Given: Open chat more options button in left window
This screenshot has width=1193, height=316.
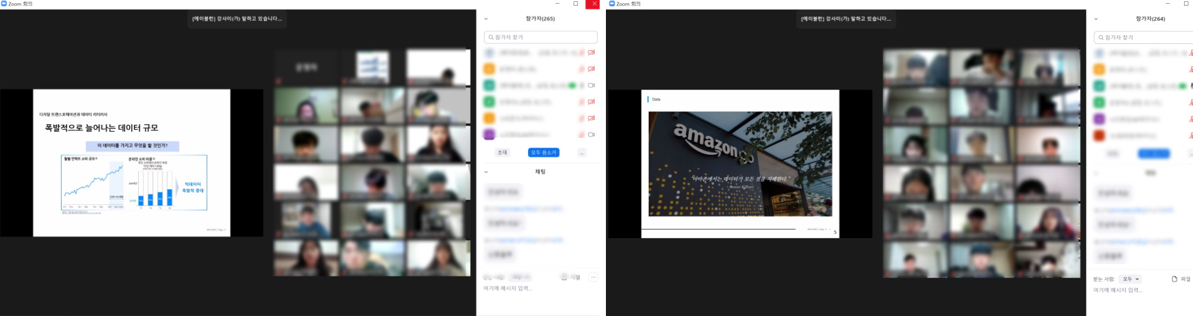Looking at the screenshot, I should coord(593,277).
